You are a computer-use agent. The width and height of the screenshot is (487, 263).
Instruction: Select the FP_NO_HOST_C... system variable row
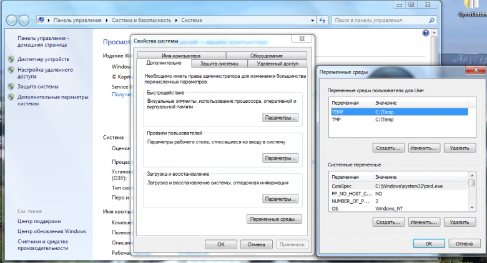coord(398,194)
